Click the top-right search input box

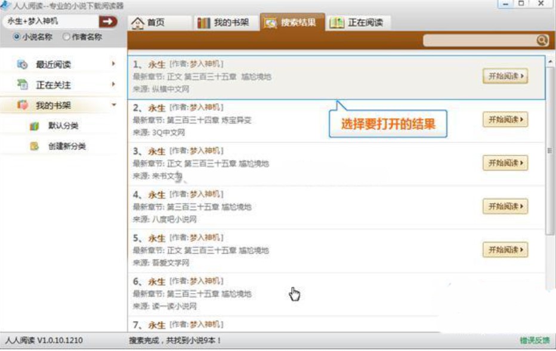pyautogui.click(x=480, y=41)
